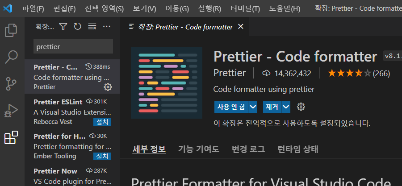402x186 pixels.
Task: Switch to the 세부 정보 tab
Action: [149, 149]
